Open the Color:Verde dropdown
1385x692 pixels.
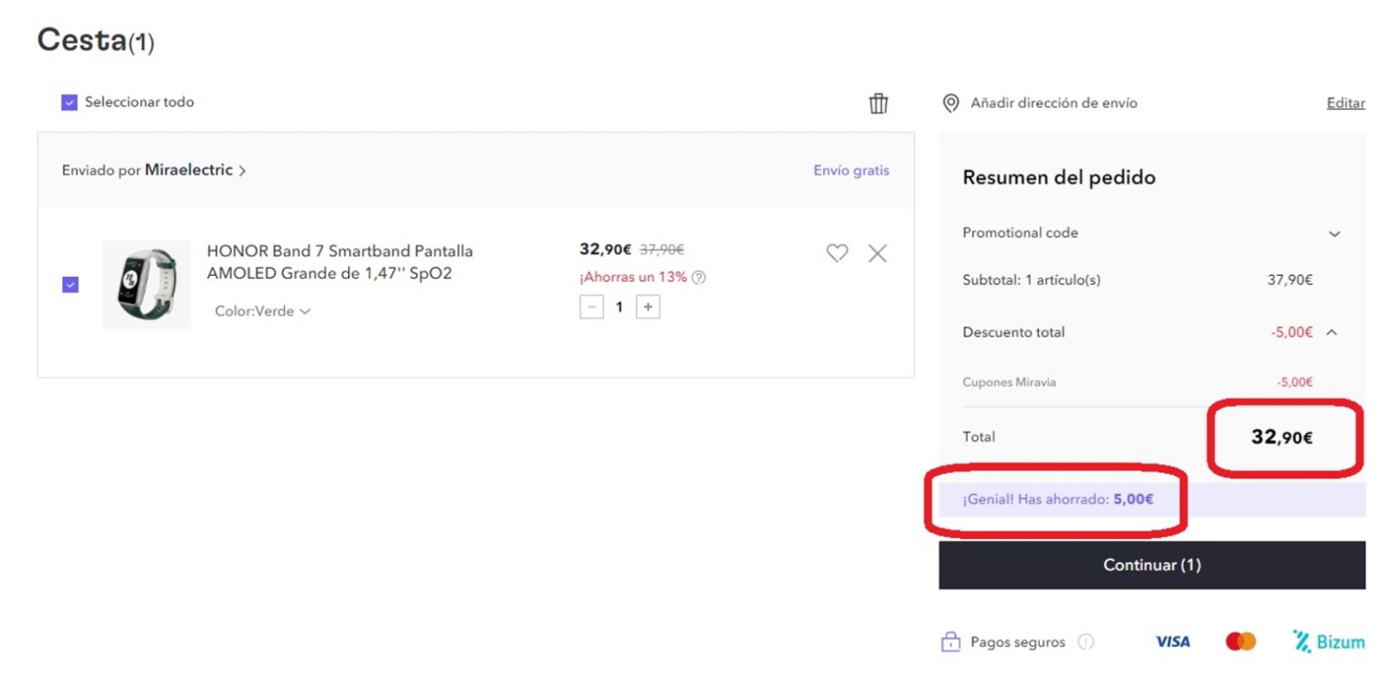pos(262,311)
